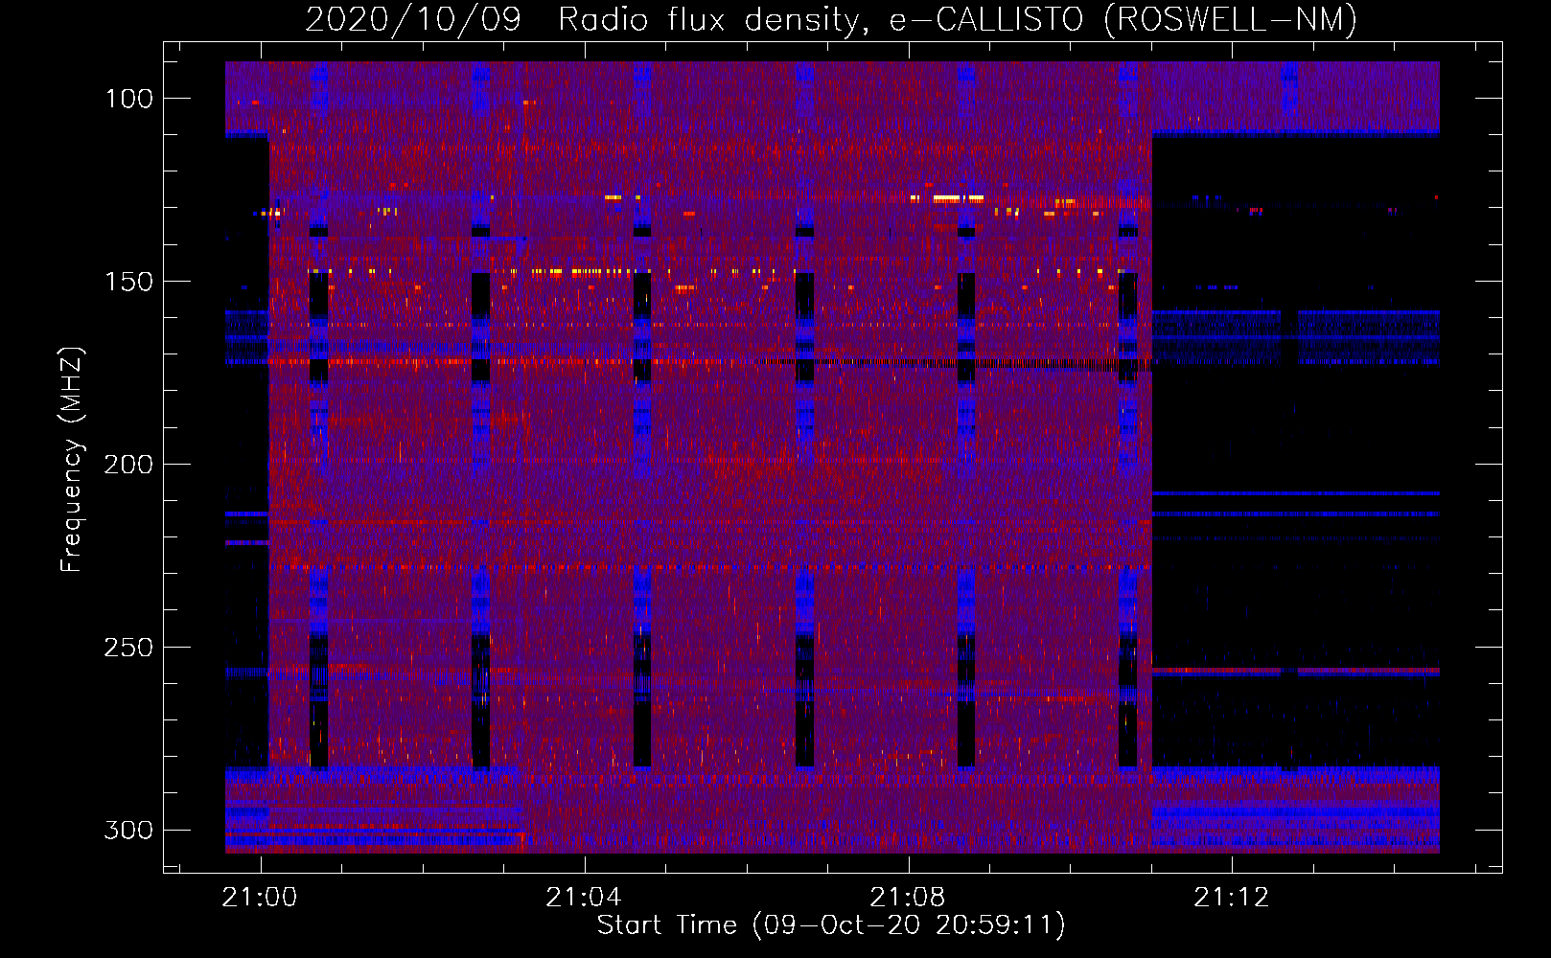Click the 150 frequency tick label

pos(128,282)
